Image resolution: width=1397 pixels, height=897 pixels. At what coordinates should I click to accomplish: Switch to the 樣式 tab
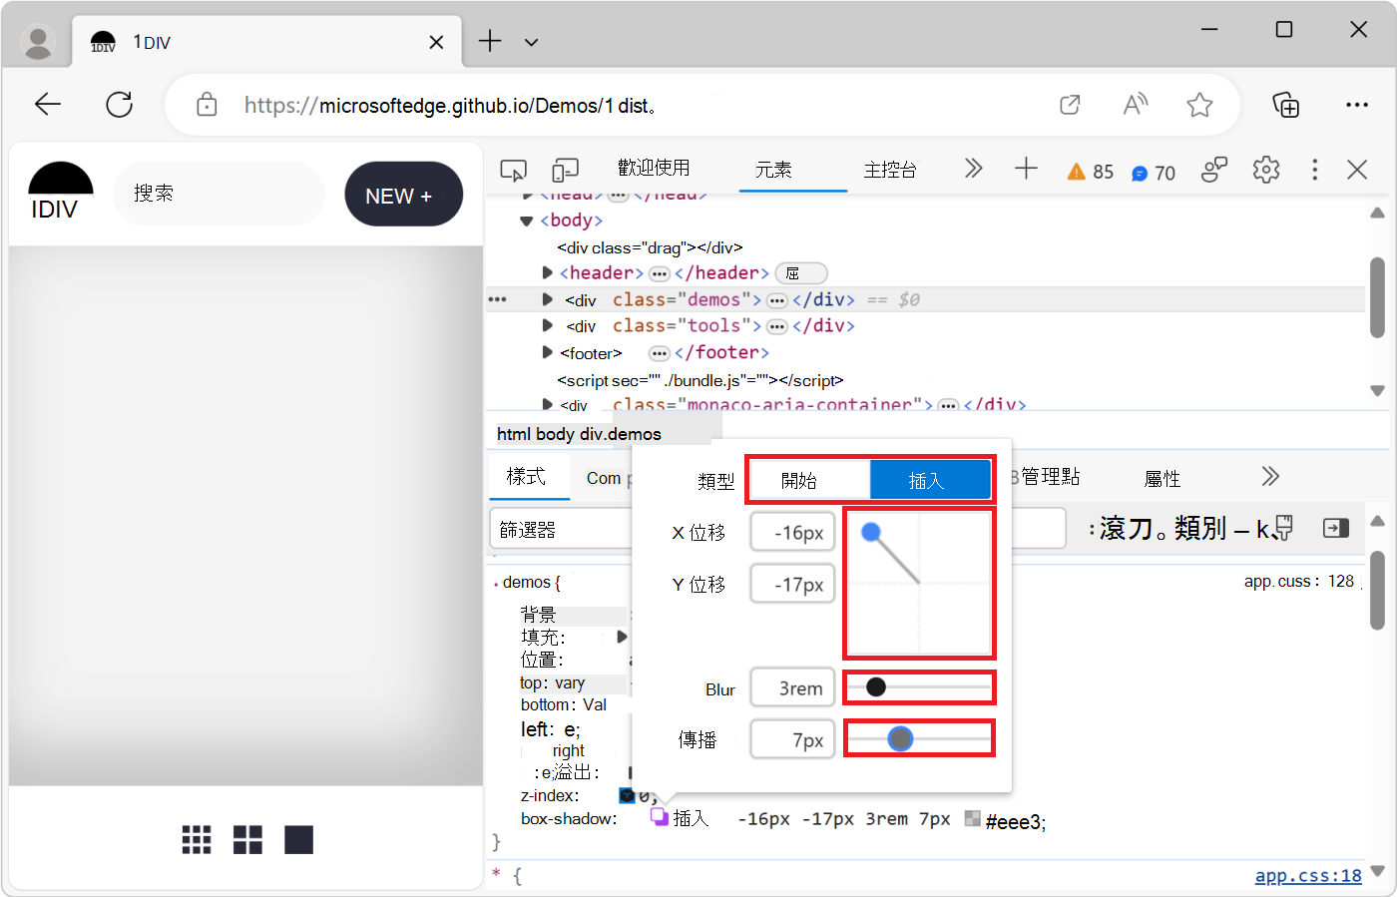pos(526,477)
